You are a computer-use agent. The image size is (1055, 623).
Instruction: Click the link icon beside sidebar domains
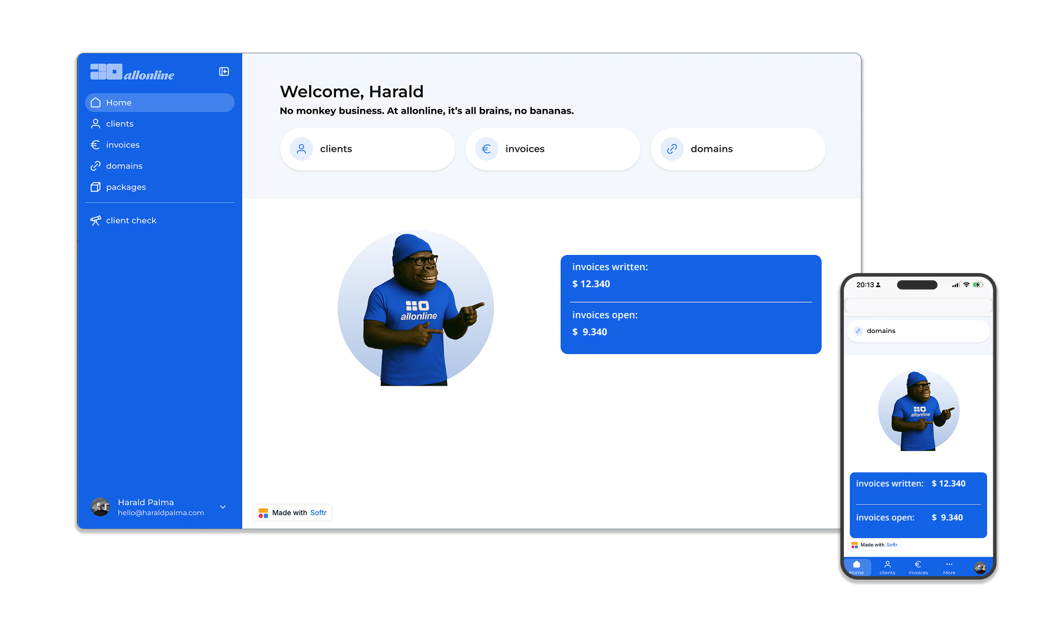pos(96,166)
